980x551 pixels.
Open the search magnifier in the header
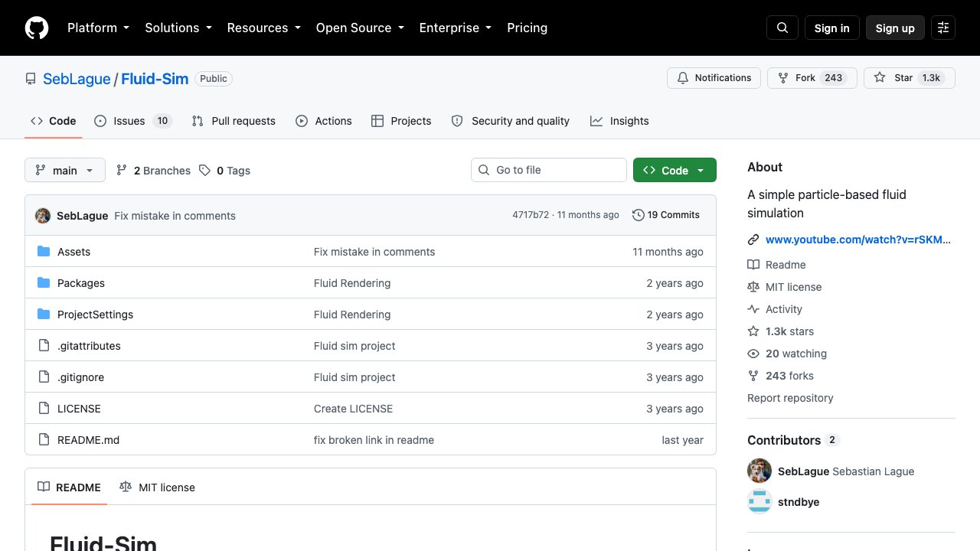[782, 28]
